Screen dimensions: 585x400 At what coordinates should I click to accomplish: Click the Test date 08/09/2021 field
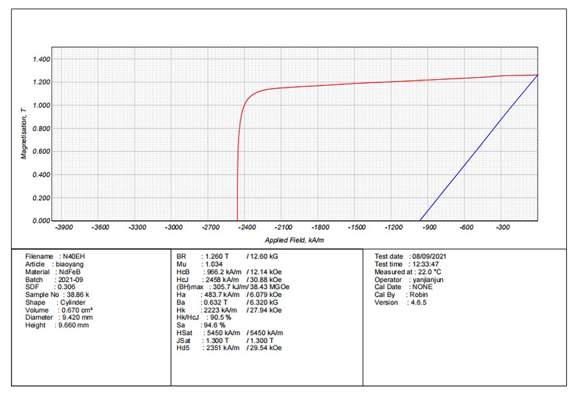click(410, 256)
